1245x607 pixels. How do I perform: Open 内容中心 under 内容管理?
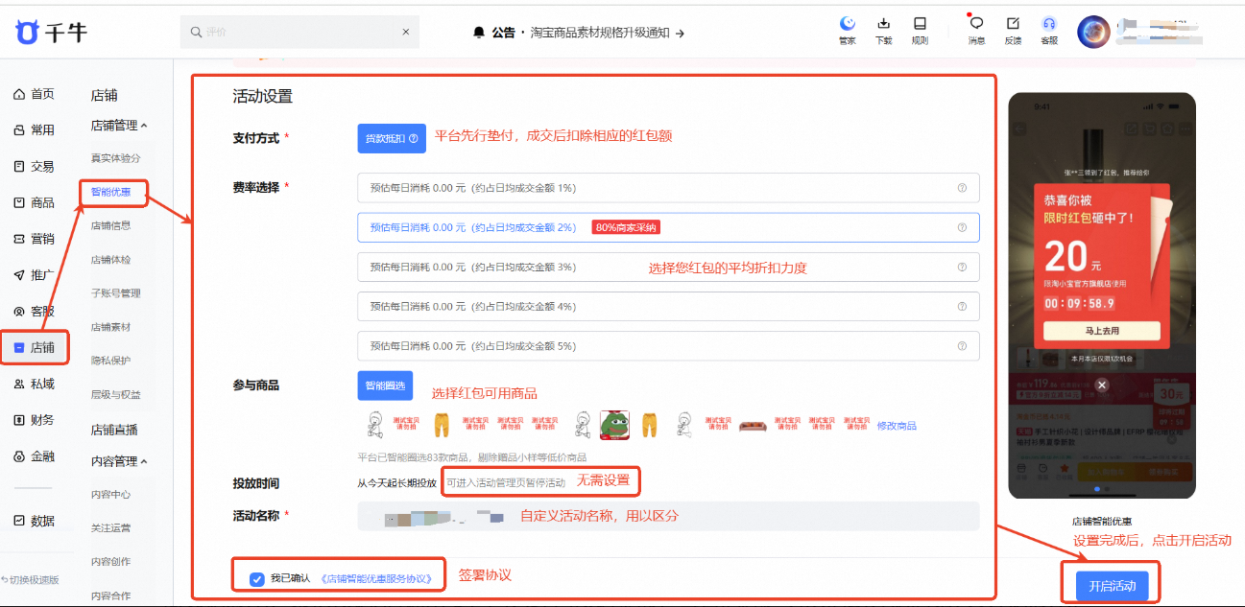click(115, 496)
